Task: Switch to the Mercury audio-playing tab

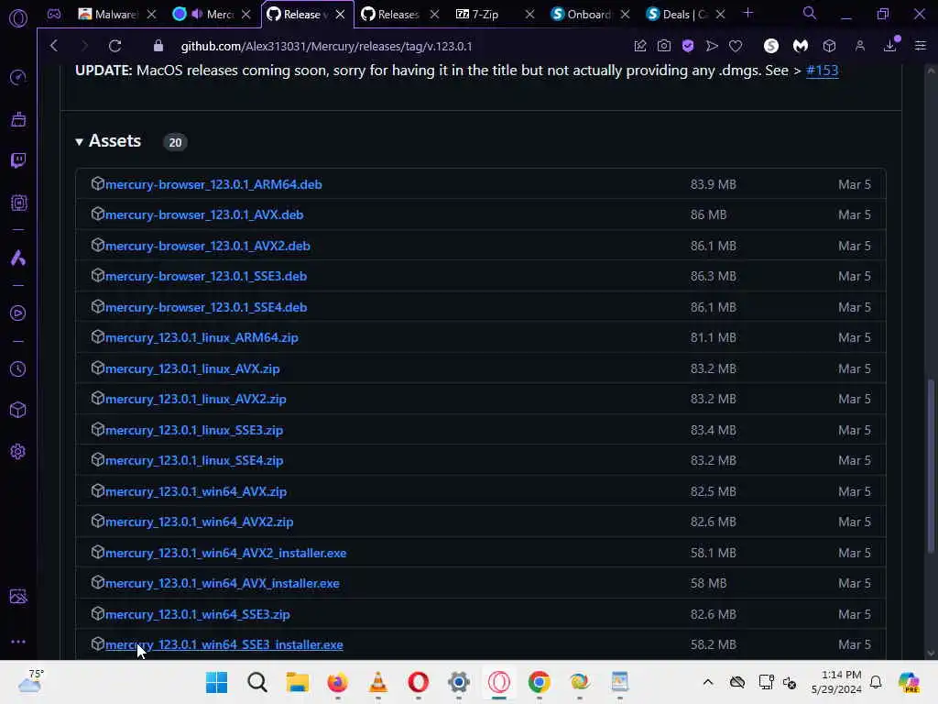Action: pos(213,15)
